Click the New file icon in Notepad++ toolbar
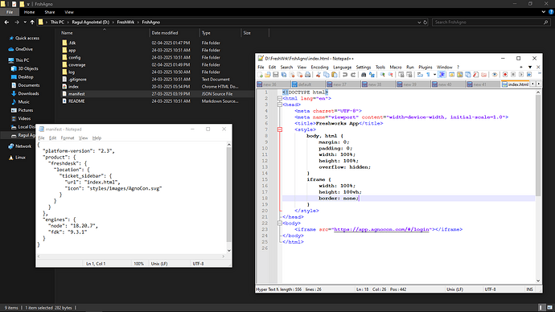The image size is (555, 312). 260,75
